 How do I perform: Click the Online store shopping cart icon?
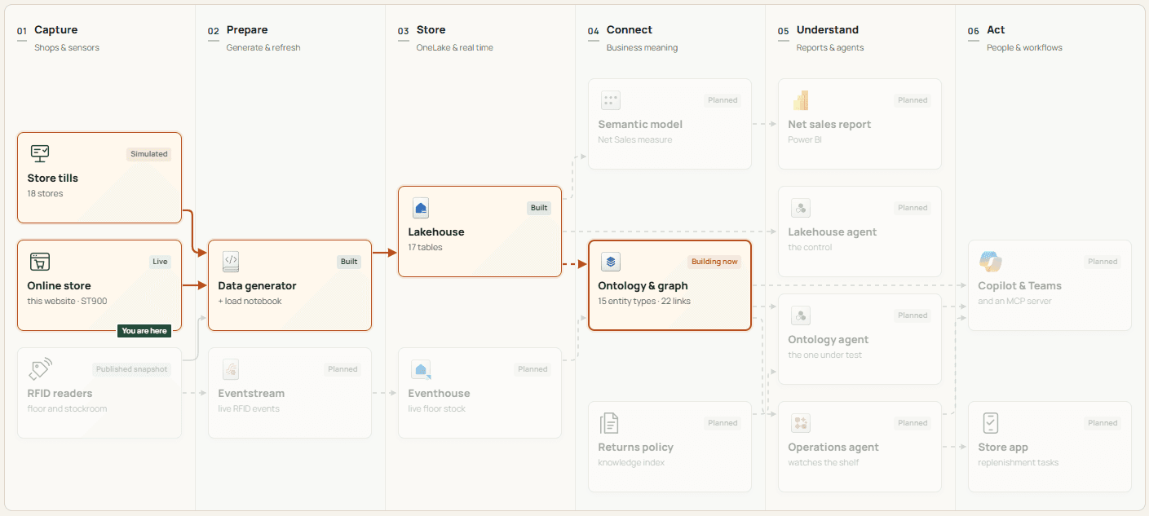tap(40, 262)
